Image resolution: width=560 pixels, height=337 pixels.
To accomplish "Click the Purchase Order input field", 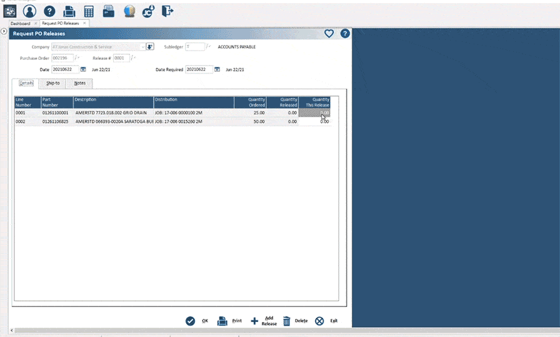I will (x=62, y=58).
